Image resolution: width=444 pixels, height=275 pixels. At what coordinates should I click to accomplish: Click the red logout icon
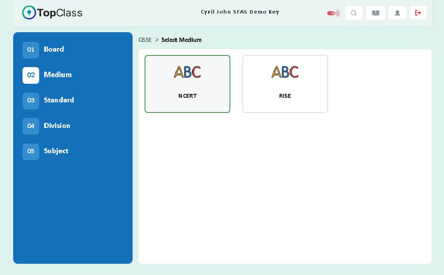[418, 13]
